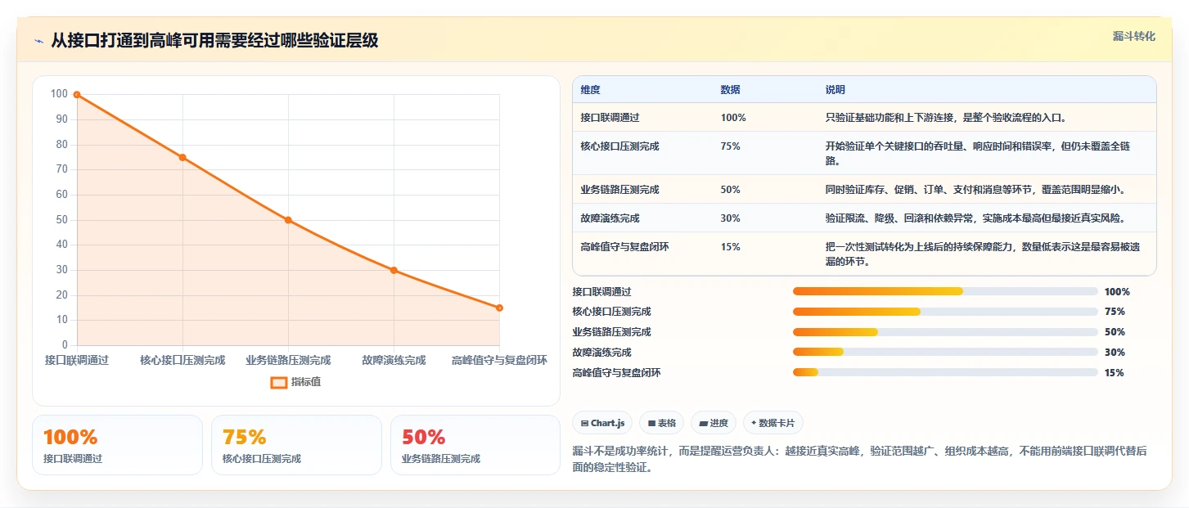Click the 说明 column header
This screenshot has width=1189, height=508.
tap(835, 90)
